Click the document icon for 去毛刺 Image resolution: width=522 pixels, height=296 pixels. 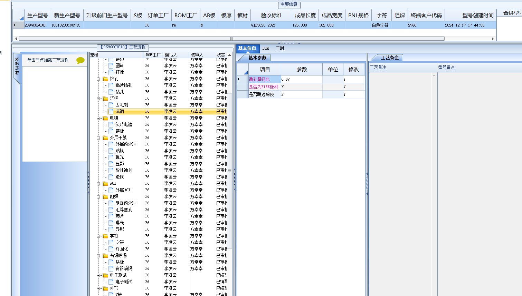click(111, 105)
